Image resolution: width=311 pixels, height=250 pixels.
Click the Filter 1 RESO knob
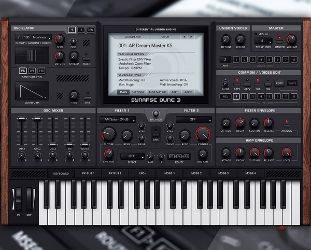point(127,136)
